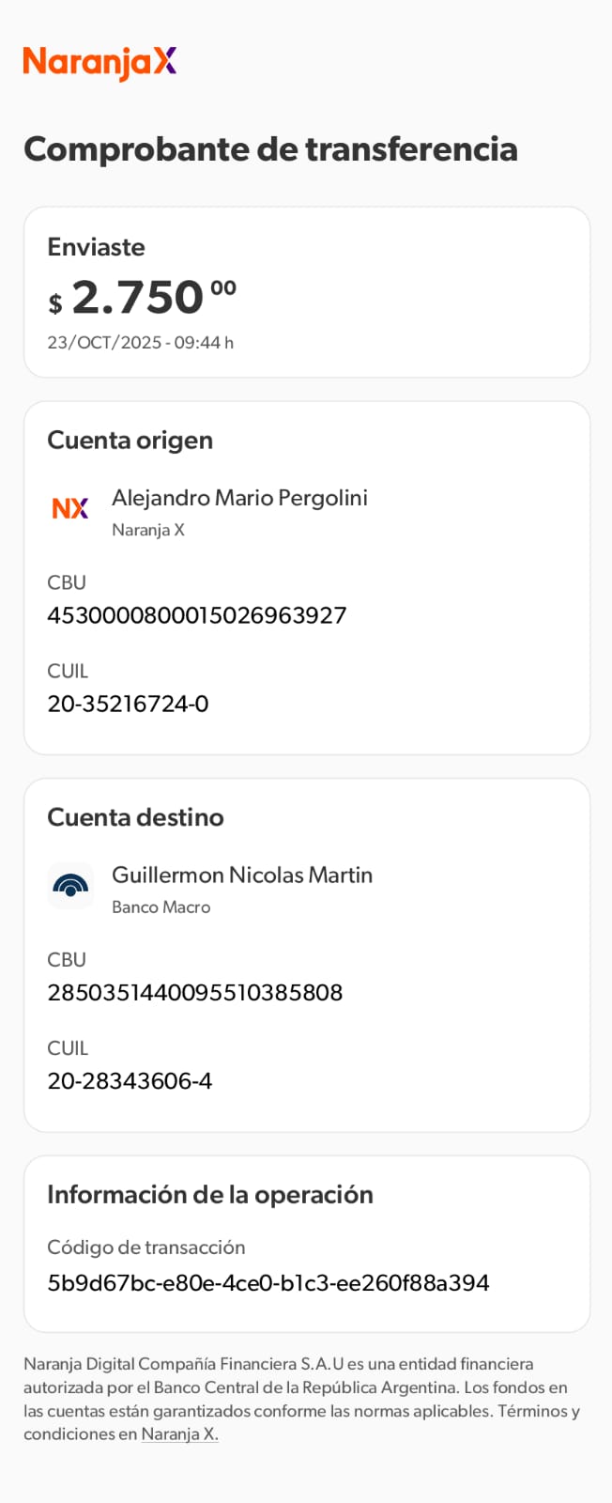
Task: Select the origin account CBU number
Action: [x=197, y=615]
